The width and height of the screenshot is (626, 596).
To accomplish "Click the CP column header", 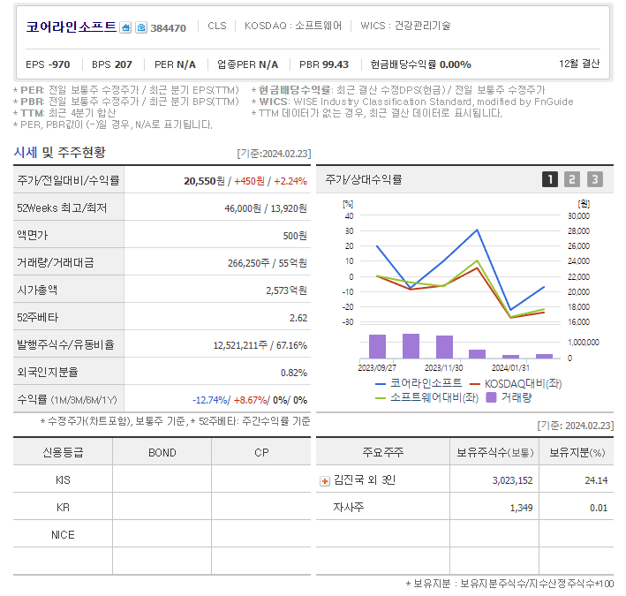I will (261, 453).
